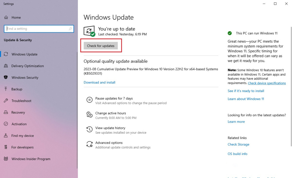292x178 pixels.
Task: Click the Backup arrow icon
Action: click(6, 89)
